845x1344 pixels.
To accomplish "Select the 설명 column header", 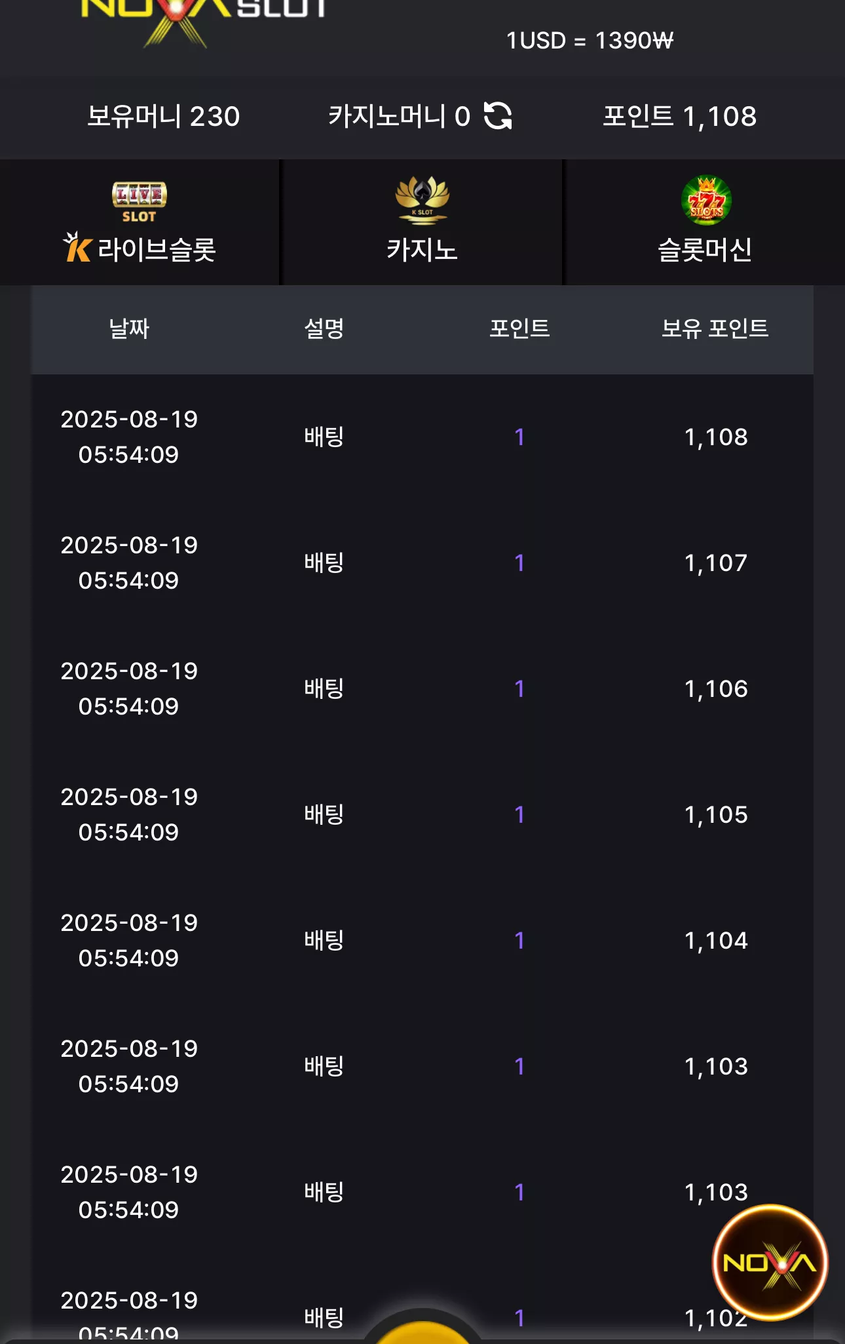I will click(324, 328).
